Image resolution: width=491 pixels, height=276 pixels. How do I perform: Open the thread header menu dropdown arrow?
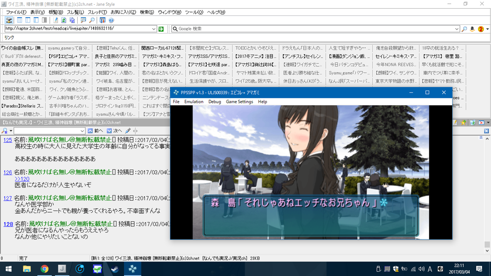(488, 123)
